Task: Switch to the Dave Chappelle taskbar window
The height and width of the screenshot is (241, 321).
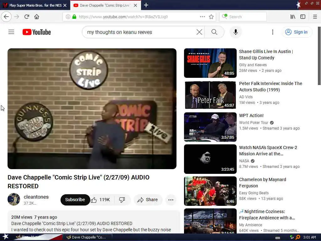Action: [x=87, y=237]
